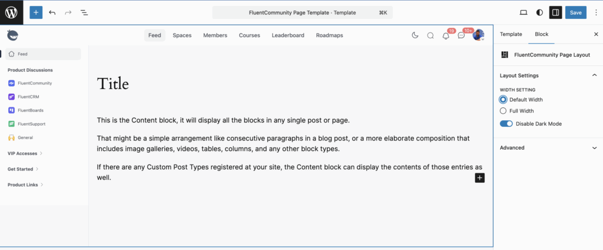This screenshot has width=603, height=250.
Task: Close the settings sidebar
Action: click(x=596, y=34)
